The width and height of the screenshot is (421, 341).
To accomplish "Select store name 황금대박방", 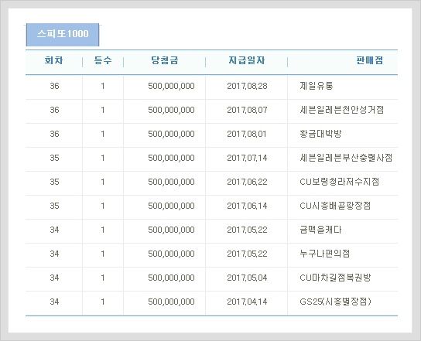I will pyautogui.click(x=320, y=134).
